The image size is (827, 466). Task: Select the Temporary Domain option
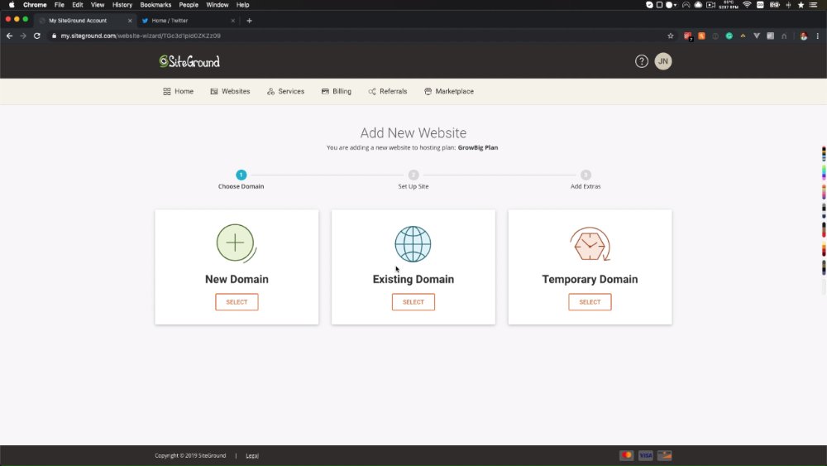tap(590, 302)
